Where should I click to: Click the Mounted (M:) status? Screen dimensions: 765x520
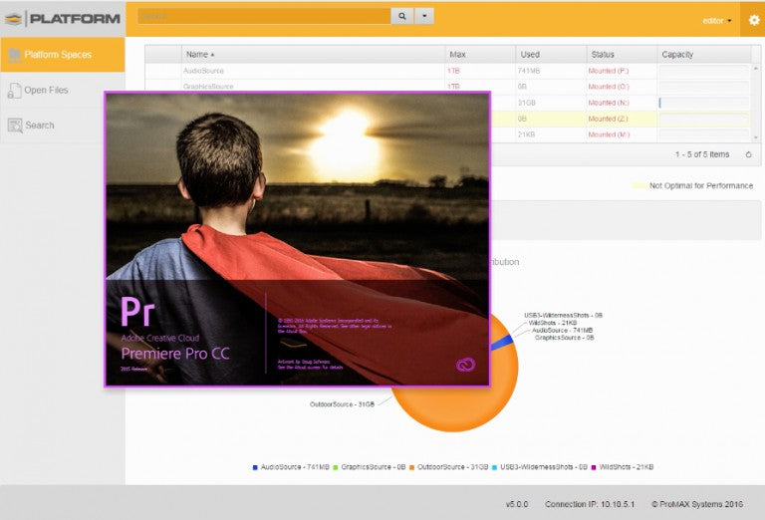(609, 134)
